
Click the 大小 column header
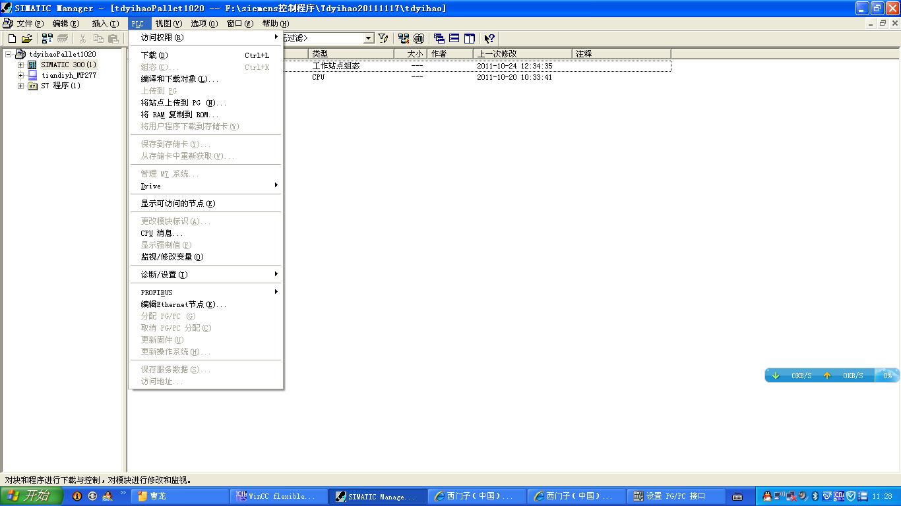410,54
